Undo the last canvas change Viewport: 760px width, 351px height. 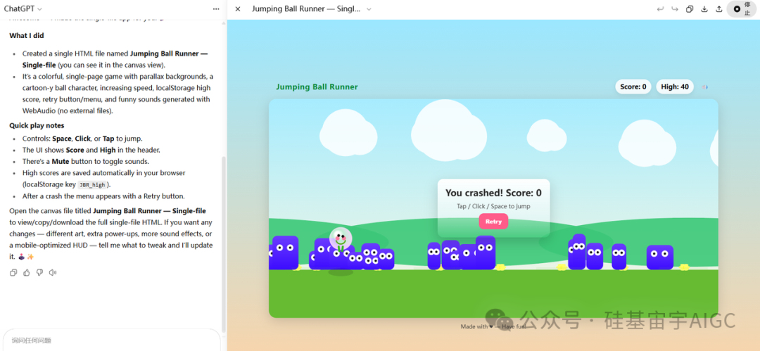tap(659, 8)
